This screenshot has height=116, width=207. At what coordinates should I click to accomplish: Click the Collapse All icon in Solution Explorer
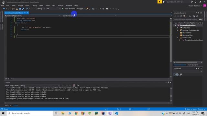[x=197, y=16]
